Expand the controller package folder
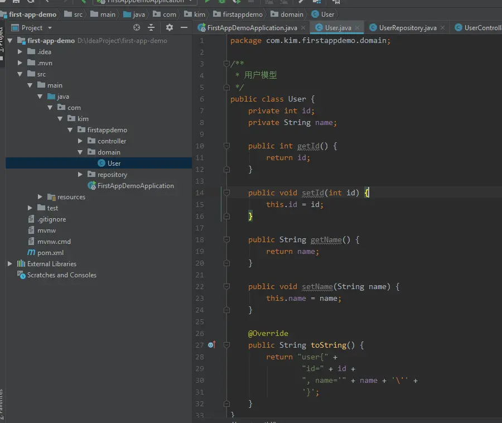 coord(81,141)
